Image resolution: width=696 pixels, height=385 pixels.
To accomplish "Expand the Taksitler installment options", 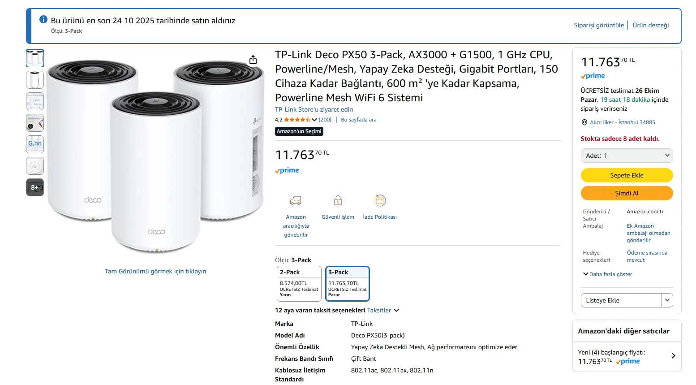I will 383,310.
